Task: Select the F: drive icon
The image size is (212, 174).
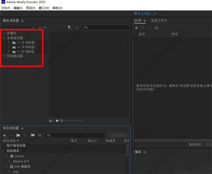Action: click(x=14, y=52)
